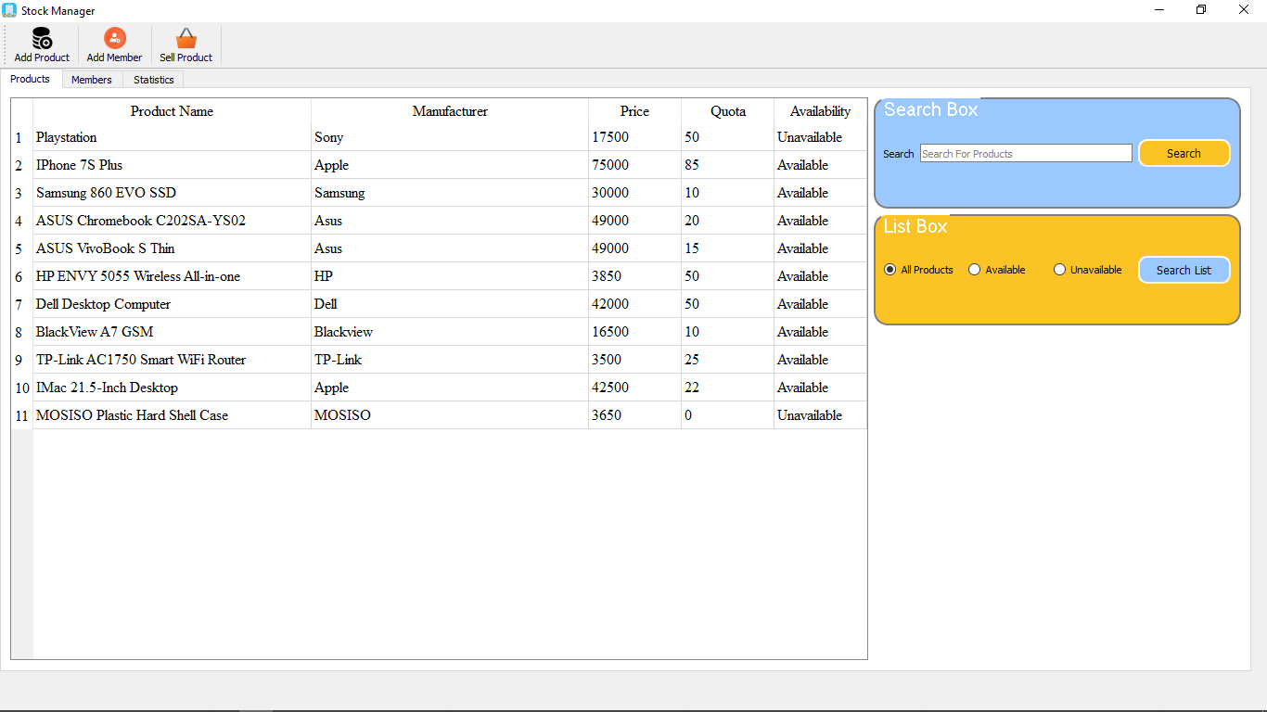
Task: Click the Playstation row's Unavailable cell
Action: [820, 137]
